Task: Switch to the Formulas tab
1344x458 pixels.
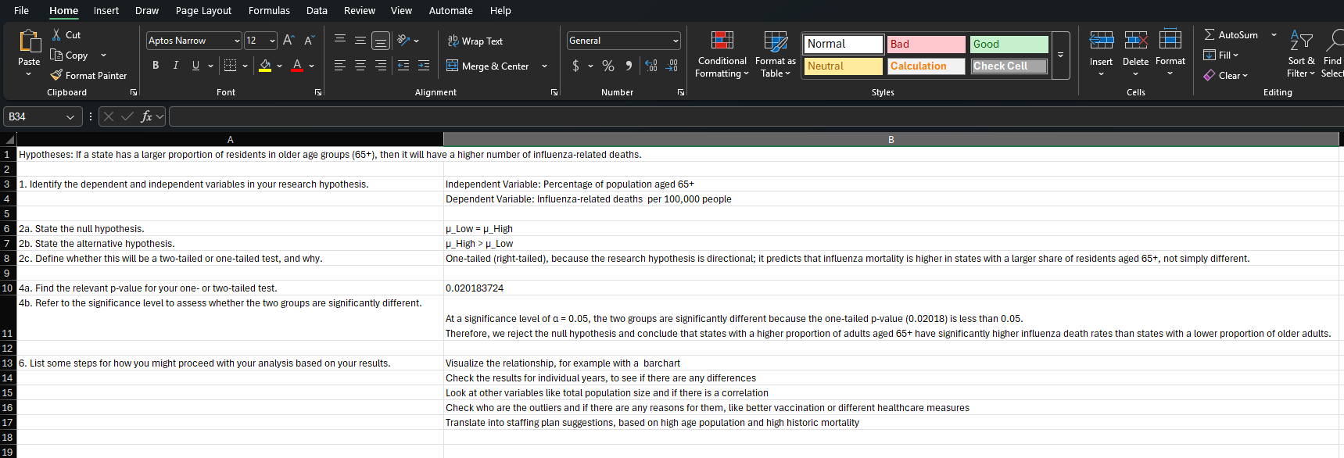Action: pos(269,10)
